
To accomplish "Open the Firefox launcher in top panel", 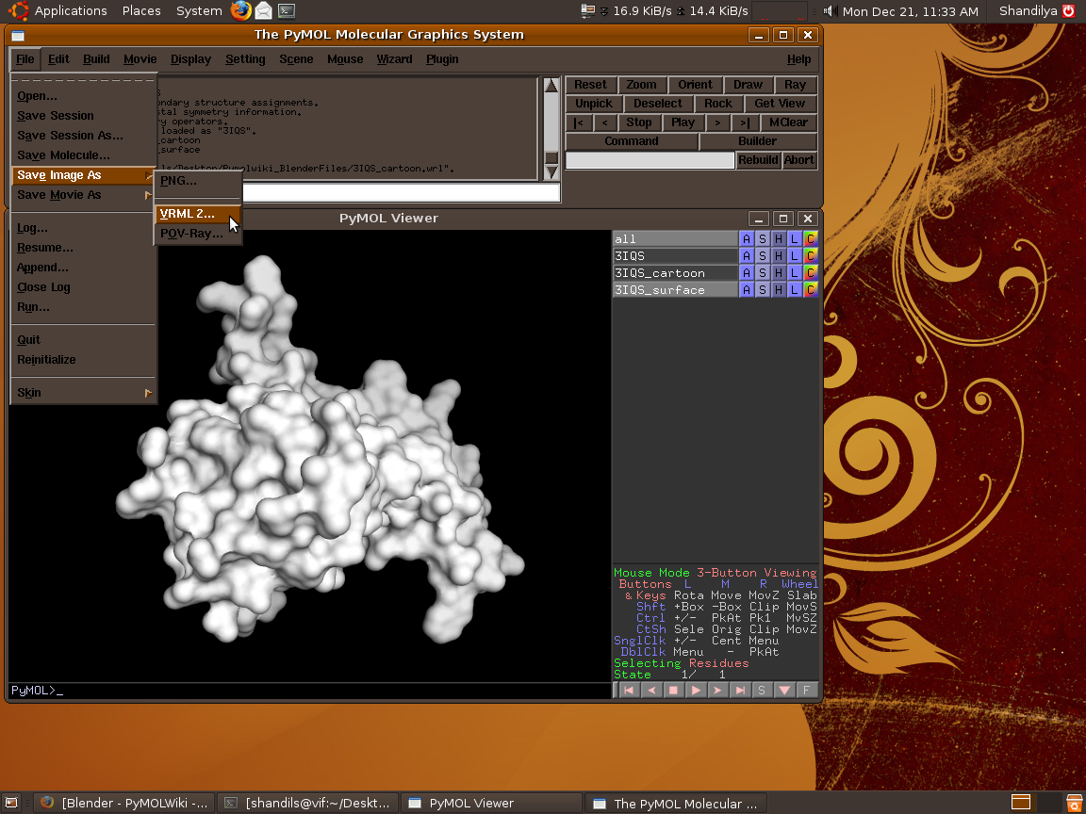I will (x=241, y=11).
